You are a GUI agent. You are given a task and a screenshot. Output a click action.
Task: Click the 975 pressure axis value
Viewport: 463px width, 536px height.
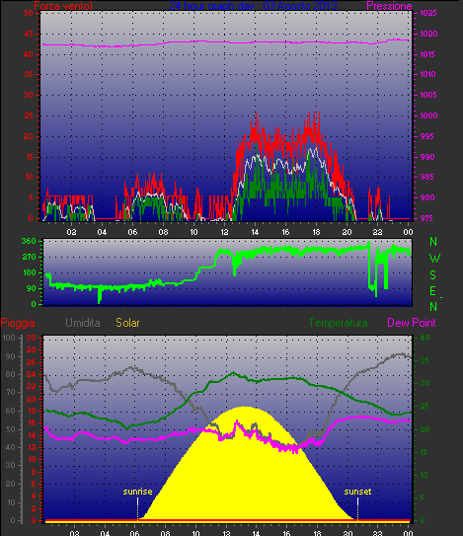427,218
